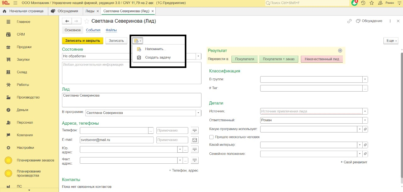Open Файлы page link
403x192 pixels.
111,30
